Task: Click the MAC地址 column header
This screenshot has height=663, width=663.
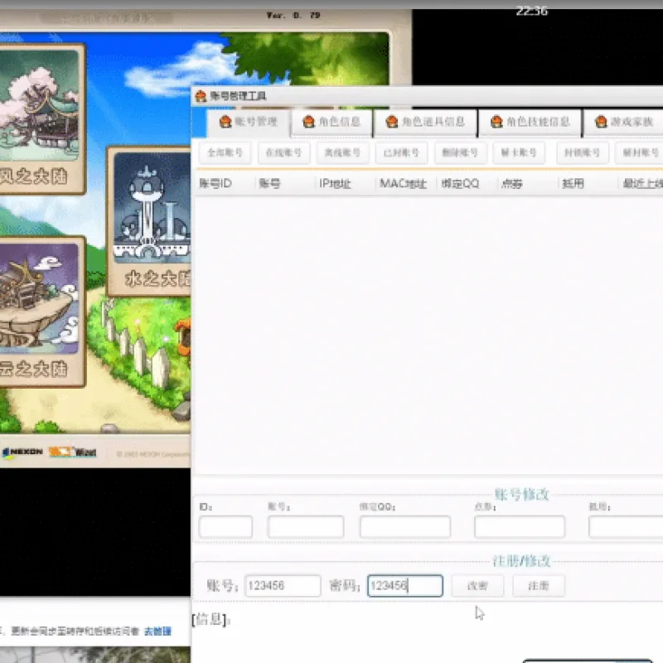Action: click(403, 183)
